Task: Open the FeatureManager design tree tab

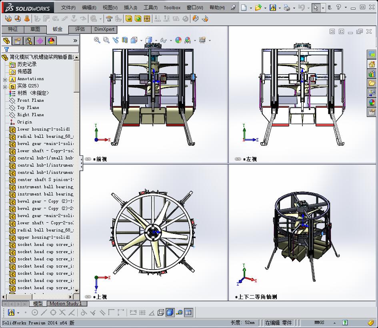Action: (x=6, y=40)
